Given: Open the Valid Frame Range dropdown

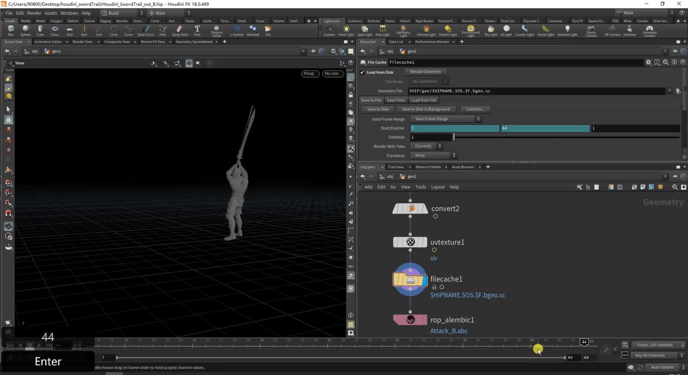Looking at the screenshot, I should (446, 119).
